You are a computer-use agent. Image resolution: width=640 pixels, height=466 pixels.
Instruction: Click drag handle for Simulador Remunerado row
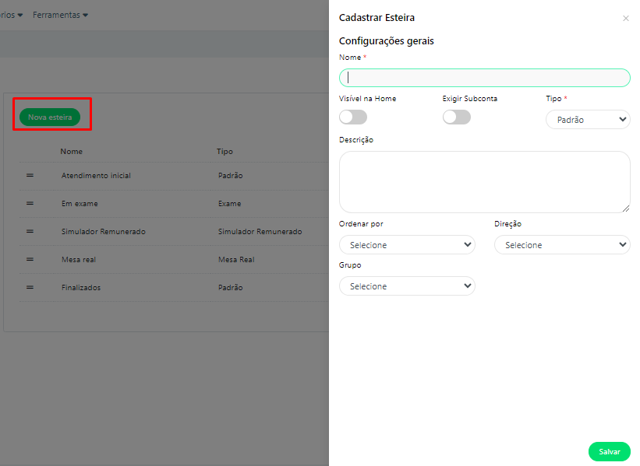point(30,232)
